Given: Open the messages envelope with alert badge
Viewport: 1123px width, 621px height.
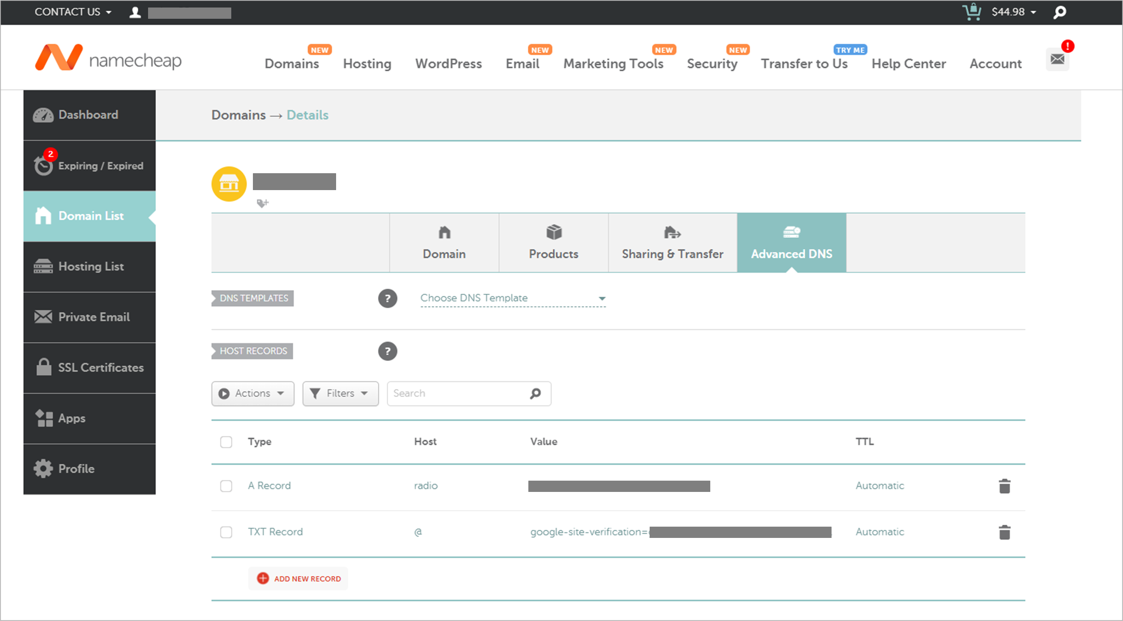Looking at the screenshot, I should 1057,59.
